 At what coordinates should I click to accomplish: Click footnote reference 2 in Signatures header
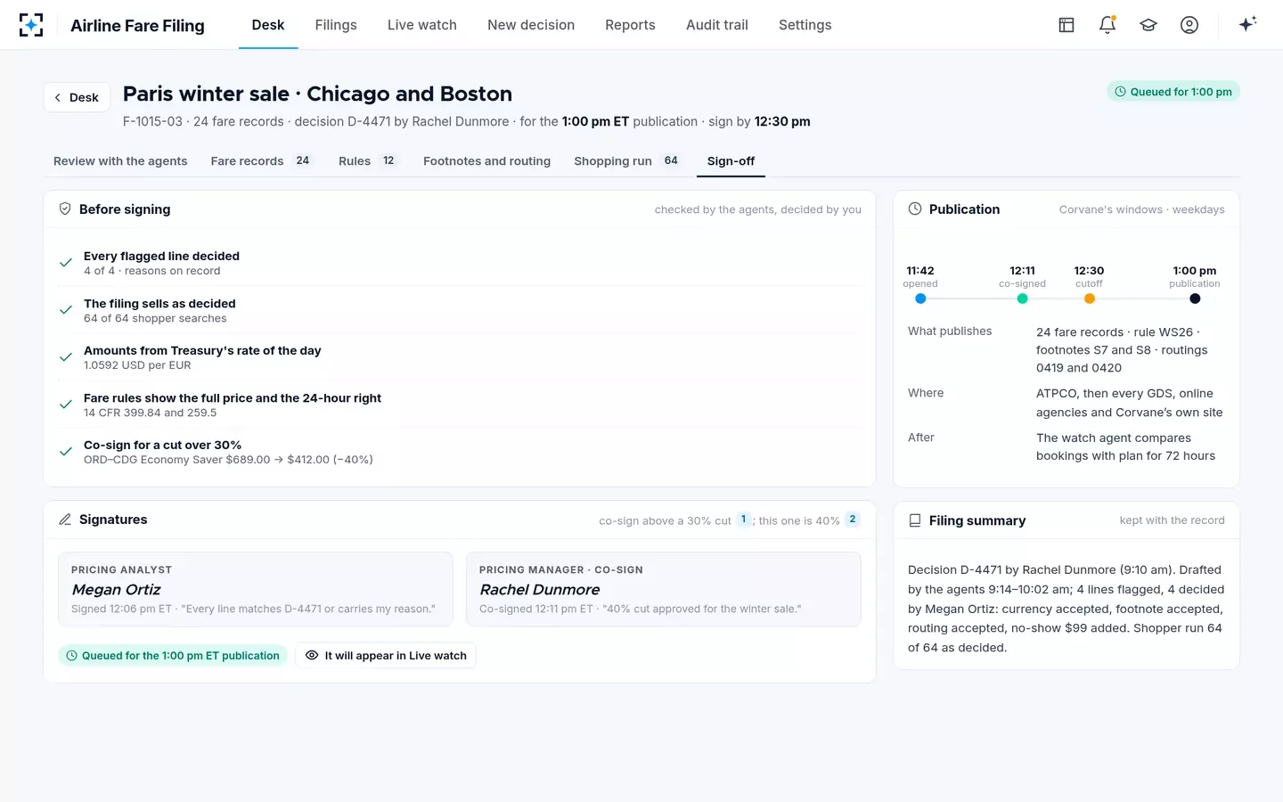pos(852,520)
